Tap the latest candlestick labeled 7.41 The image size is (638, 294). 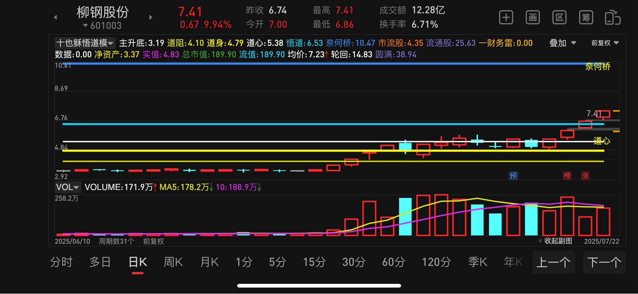point(604,114)
